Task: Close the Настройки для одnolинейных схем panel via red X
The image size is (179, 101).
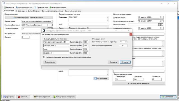Action: tap(131, 34)
